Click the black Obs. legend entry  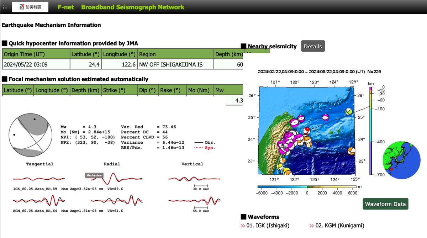(205, 142)
